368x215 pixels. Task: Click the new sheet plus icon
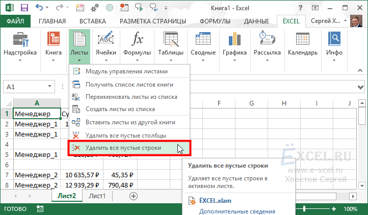tap(134, 196)
